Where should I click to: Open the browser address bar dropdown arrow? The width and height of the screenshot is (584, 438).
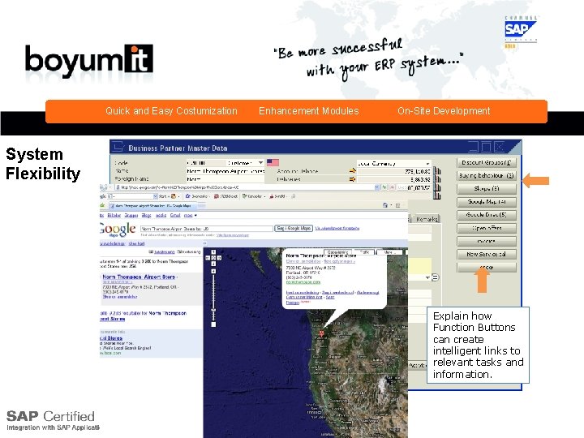click(x=377, y=187)
